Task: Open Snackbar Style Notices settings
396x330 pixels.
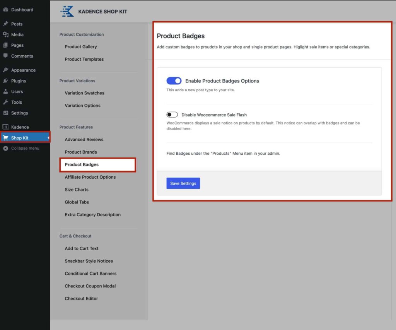Action: point(89,261)
